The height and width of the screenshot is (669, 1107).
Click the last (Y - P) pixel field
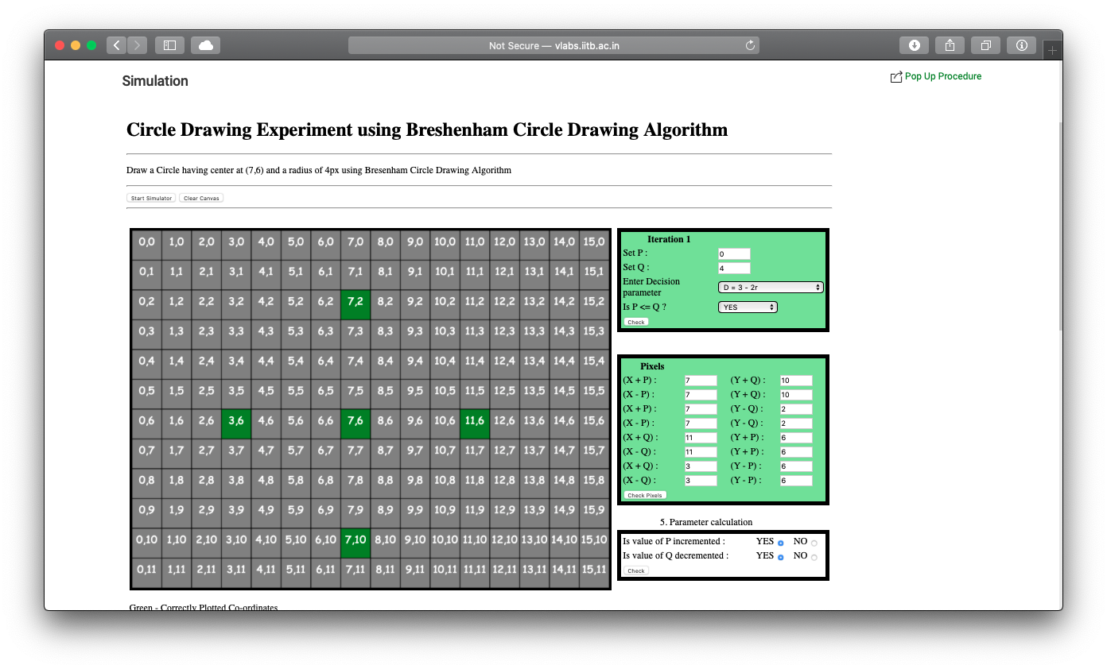796,481
